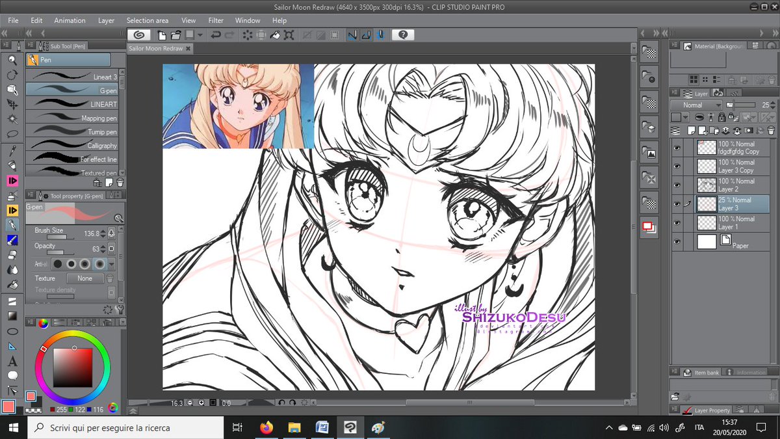Viewport: 780px width, 439px height.
Task: Click the Undo arrow in toolbar
Action: [x=214, y=35]
